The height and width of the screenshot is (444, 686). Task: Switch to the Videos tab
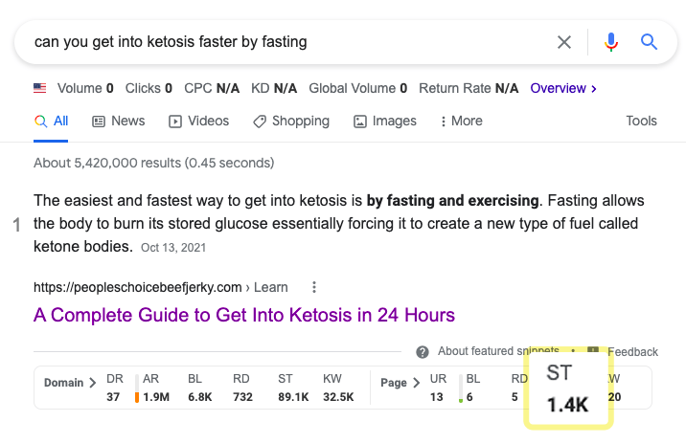[199, 122]
